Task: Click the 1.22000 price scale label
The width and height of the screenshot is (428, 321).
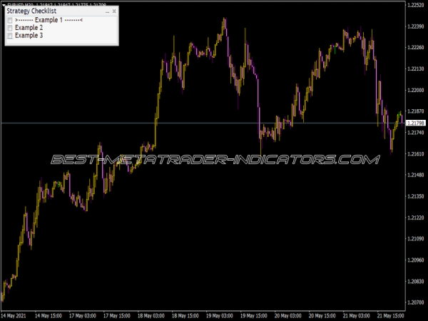Action: point(414,90)
